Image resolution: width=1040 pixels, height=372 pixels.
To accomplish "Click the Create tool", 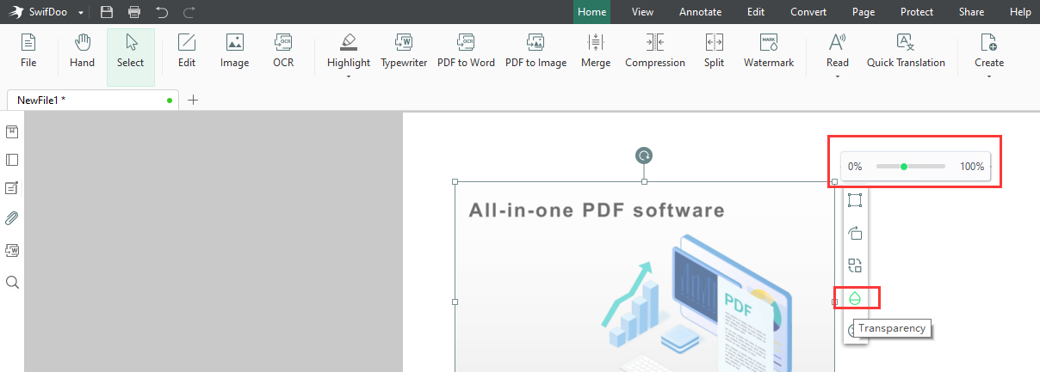I will pyautogui.click(x=989, y=52).
